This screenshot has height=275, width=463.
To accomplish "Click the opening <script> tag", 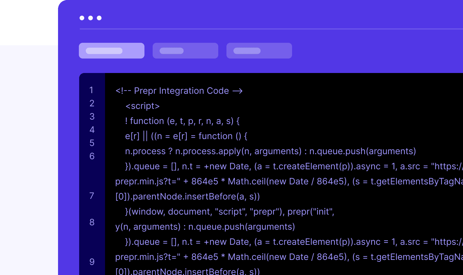I will click(143, 106).
